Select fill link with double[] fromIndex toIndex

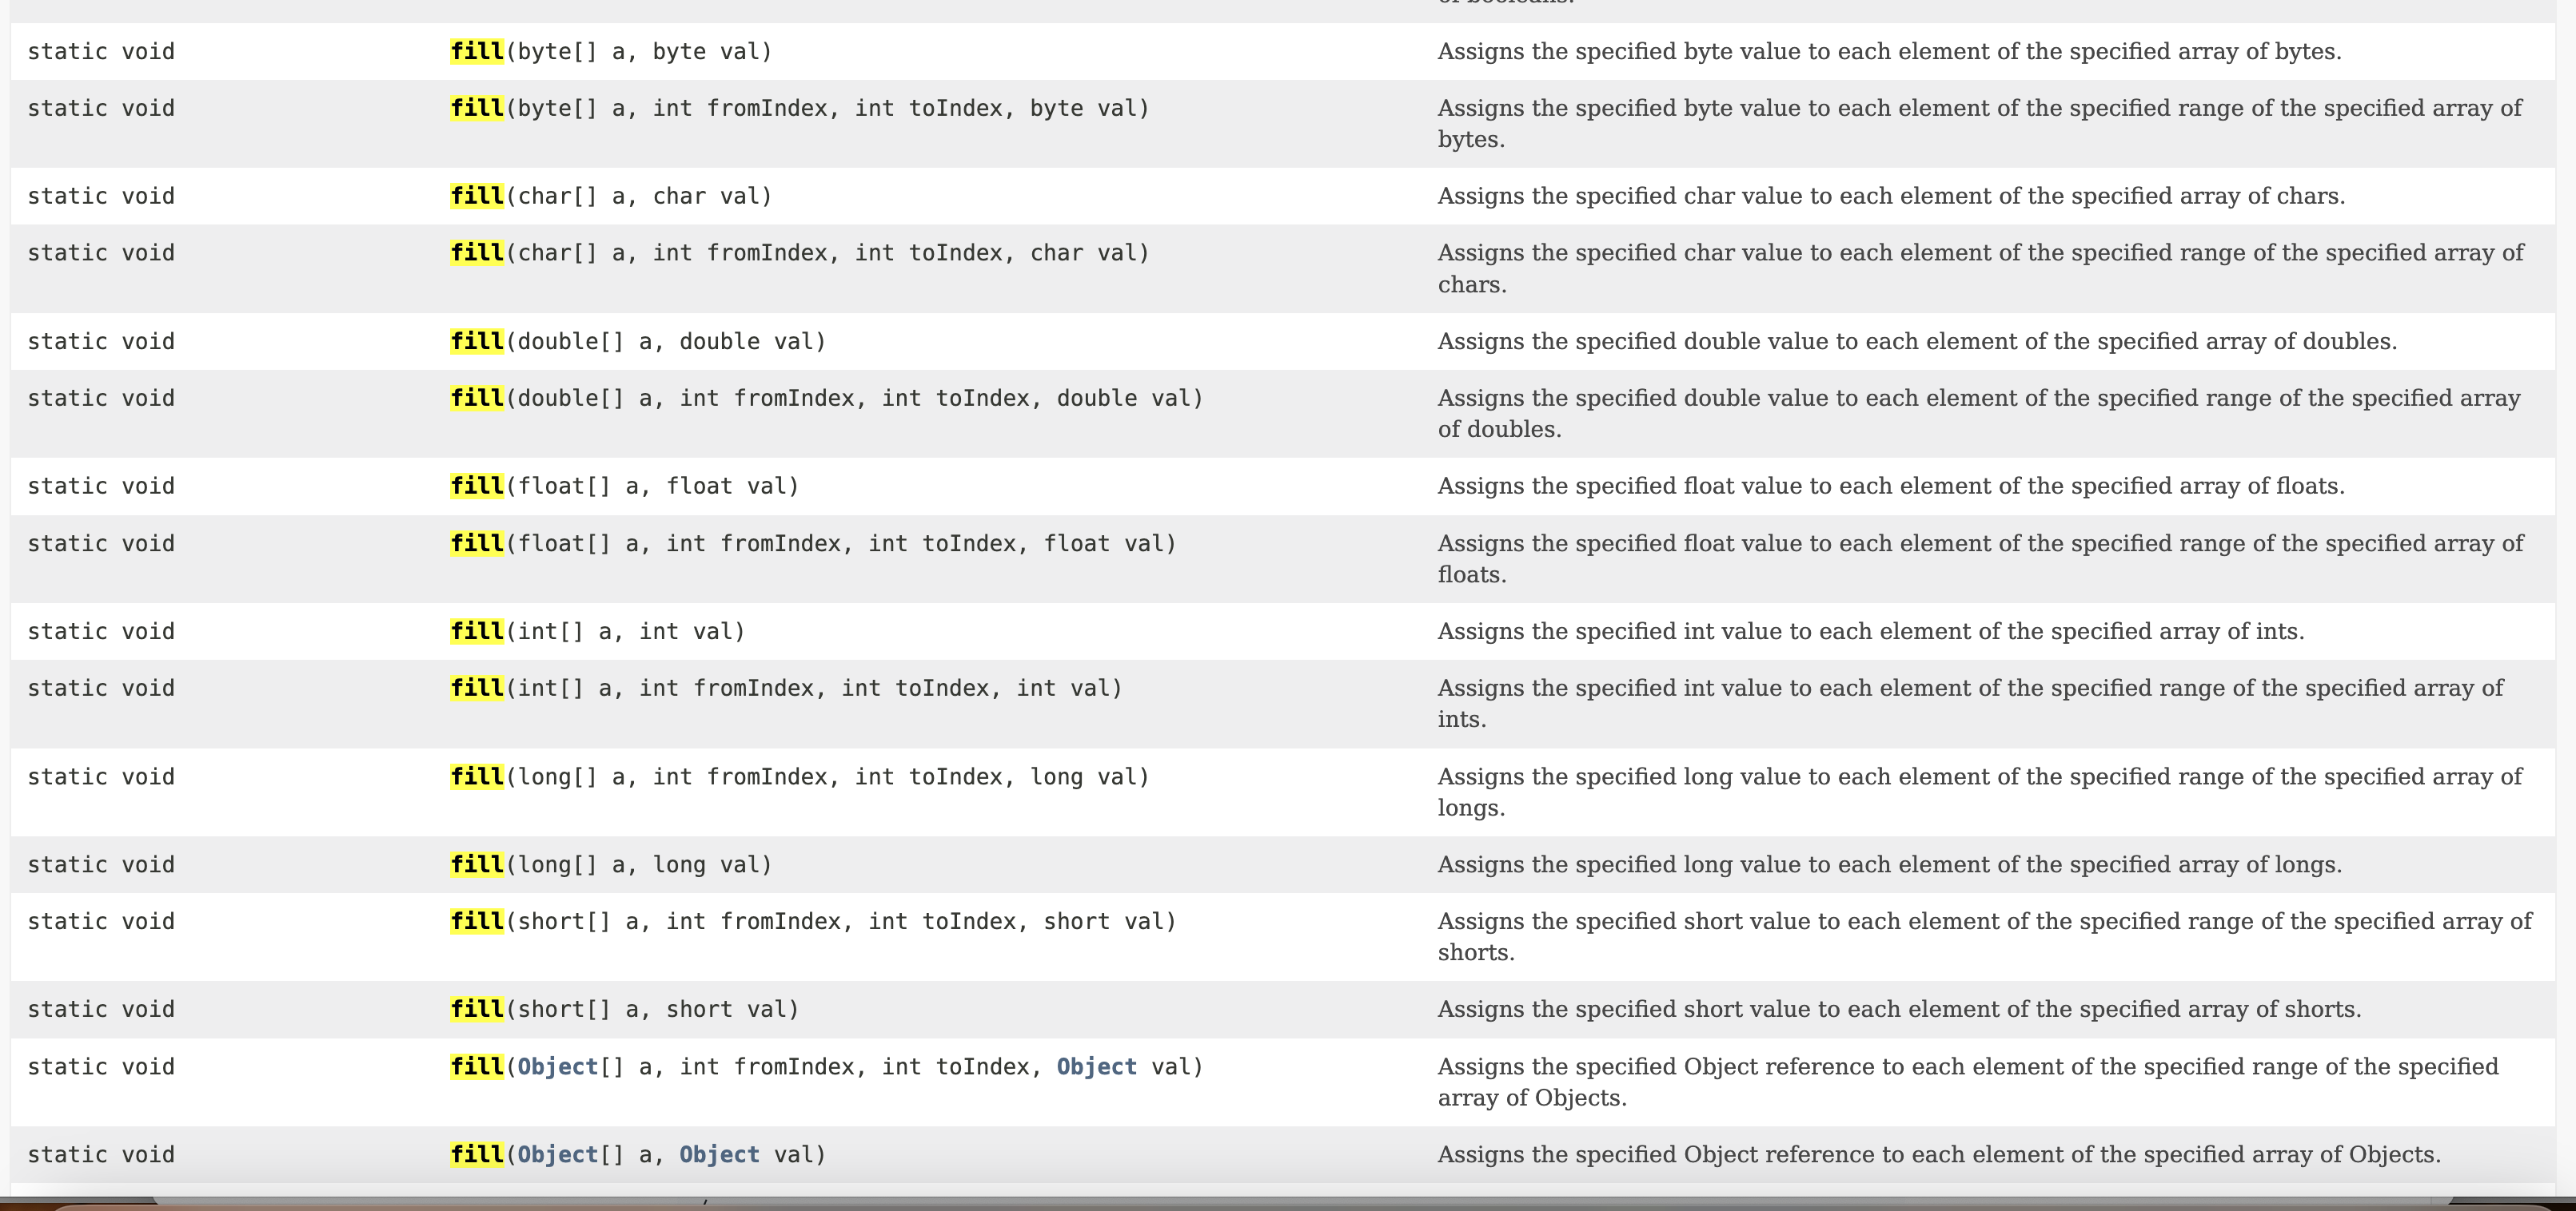477,399
